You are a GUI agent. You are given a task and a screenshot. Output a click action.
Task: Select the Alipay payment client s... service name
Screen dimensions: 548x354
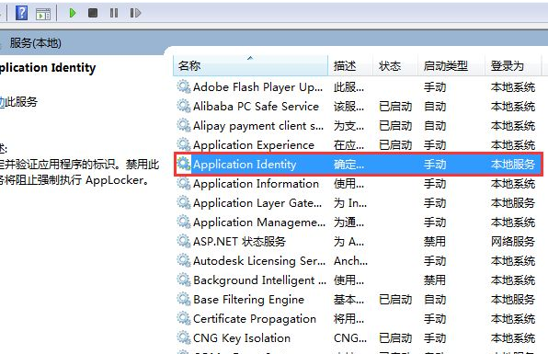click(x=258, y=126)
